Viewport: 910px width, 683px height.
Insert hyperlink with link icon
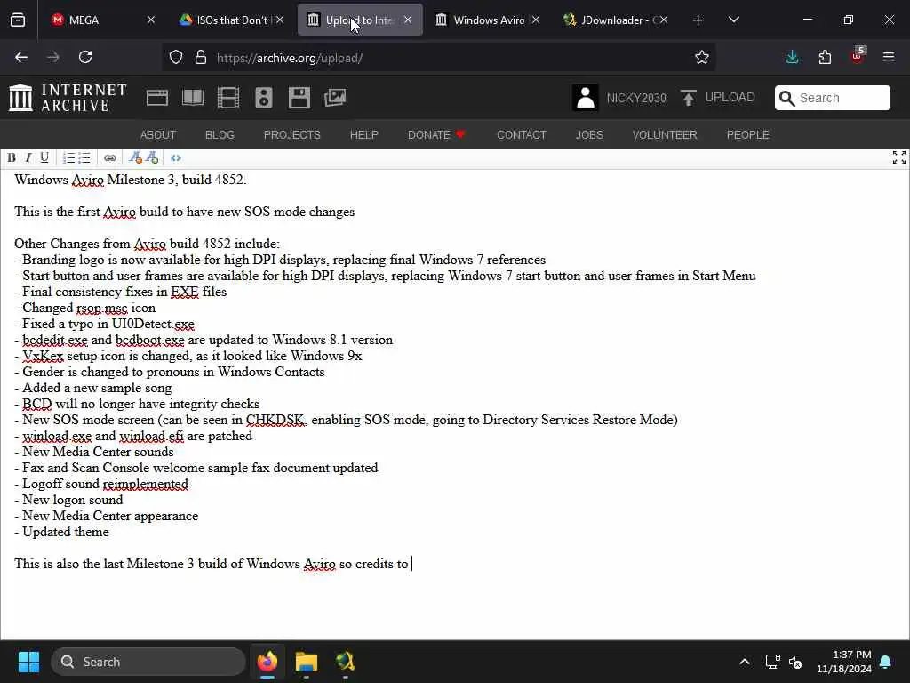(x=109, y=158)
